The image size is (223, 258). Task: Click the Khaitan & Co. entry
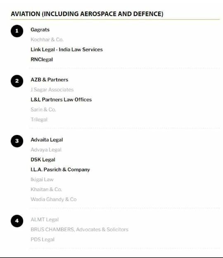click(x=46, y=189)
